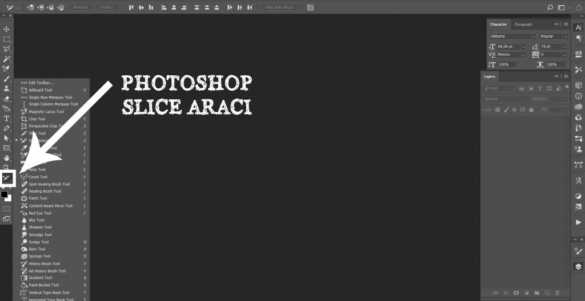Viewport: 585px width, 301px height.
Task: Open the Metrics kerning dropdown
Action: [523, 54]
